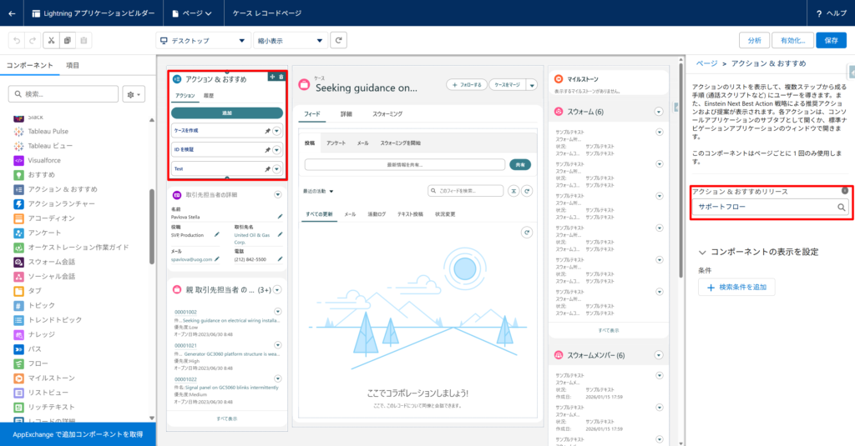Select the 詳細 tab on the case record

(x=347, y=113)
